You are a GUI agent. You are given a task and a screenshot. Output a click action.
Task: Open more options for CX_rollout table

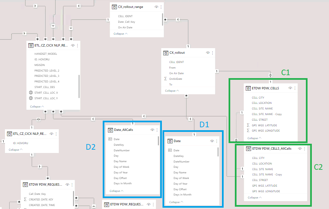tap(212, 53)
